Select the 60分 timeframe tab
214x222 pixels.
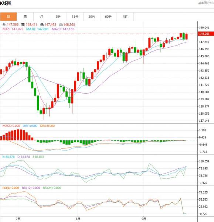pyautogui.click(x=108, y=17)
